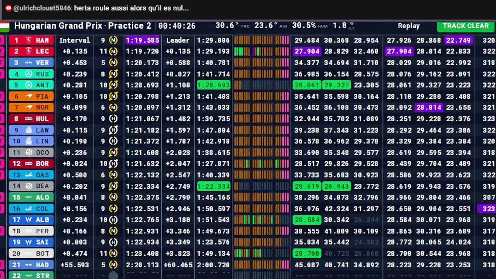Click the Hungarian flag icon

pyautogui.click(x=4, y=27)
